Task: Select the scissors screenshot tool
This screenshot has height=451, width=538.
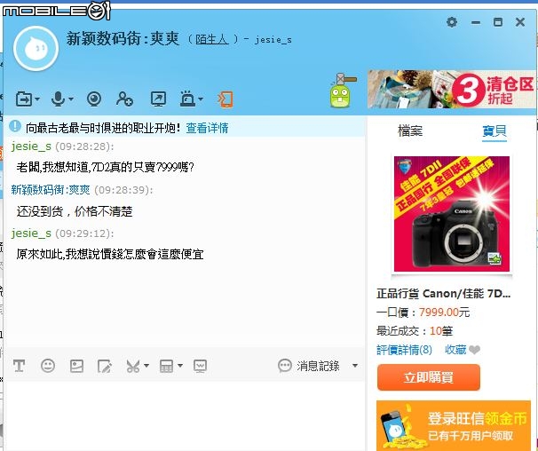Action: click(x=133, y=366)
